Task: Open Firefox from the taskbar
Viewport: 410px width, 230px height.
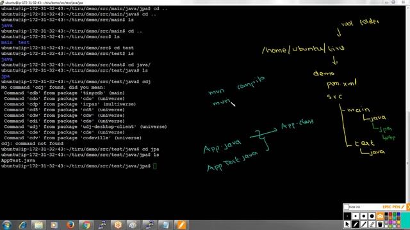Action: click(70, 225)
